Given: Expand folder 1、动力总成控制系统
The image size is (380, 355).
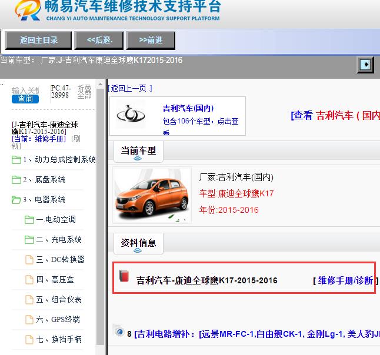Looking at the screenshot, I should point(59,160).
